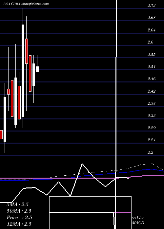The image size is (164, 229).
Task: Click the '<<Live MACD' label
Action: [x=138, y=220]
